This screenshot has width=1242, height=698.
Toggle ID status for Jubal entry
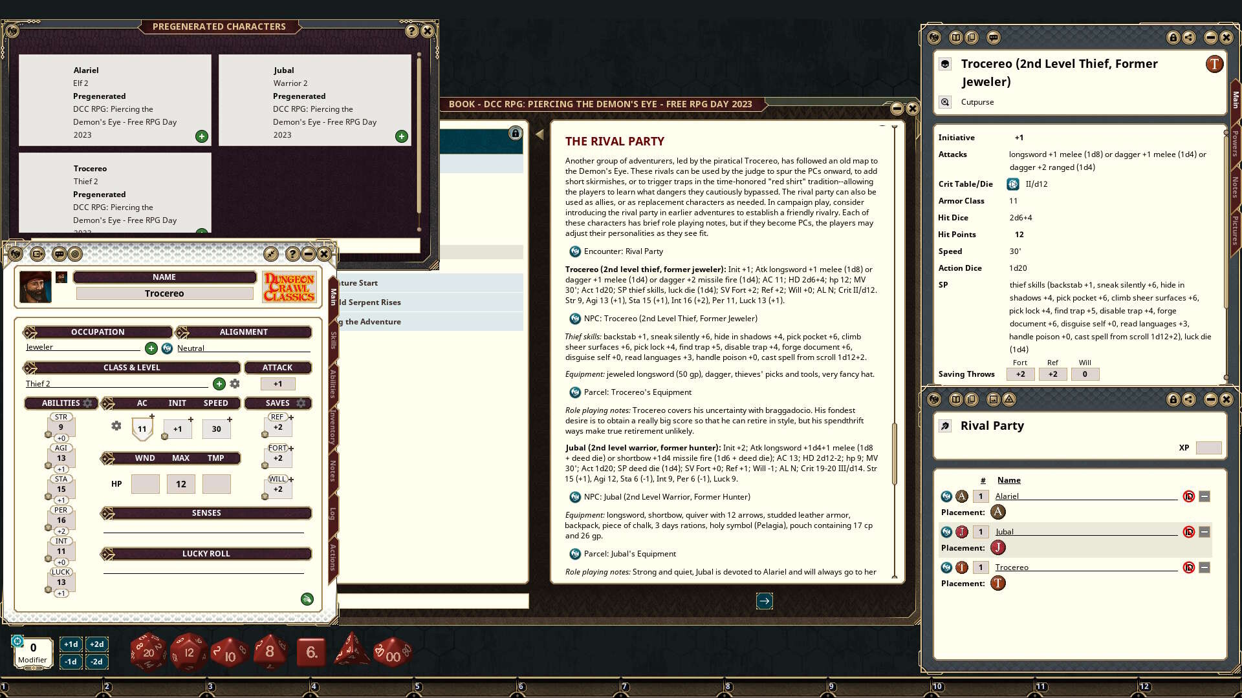(x=1188, y=532)
